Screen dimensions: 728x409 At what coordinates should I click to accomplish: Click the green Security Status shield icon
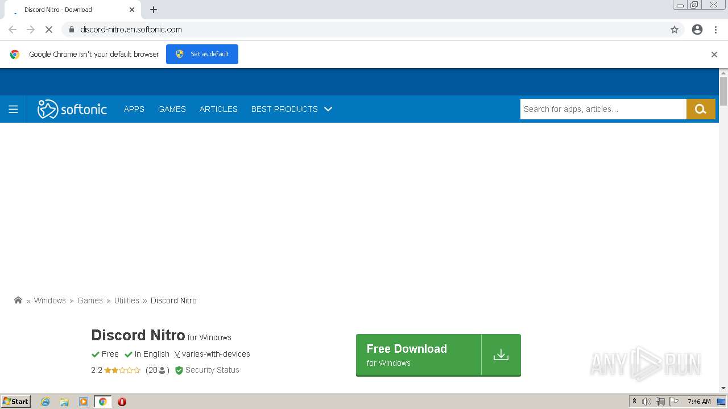[x=179, y=370]
